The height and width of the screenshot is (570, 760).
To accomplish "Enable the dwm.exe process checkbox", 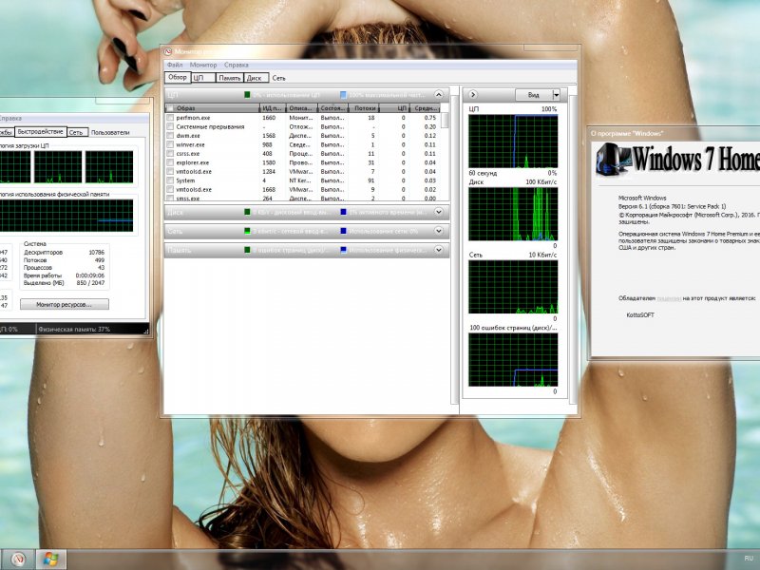I will 170,136.
